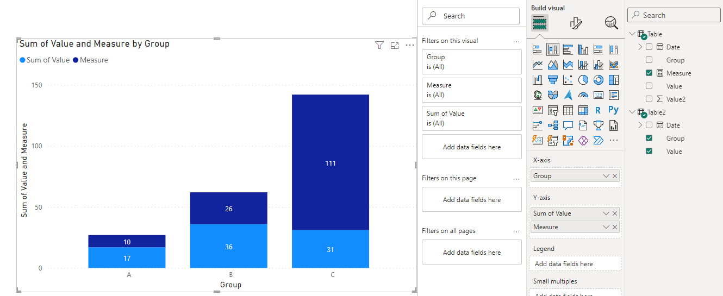723x296 pixels.
Task: Select the Stacked column chart visual
Action: [553, 49]
